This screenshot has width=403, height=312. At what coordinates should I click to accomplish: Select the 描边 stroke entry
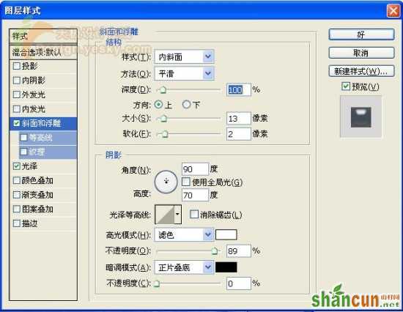tap(43, 223)
